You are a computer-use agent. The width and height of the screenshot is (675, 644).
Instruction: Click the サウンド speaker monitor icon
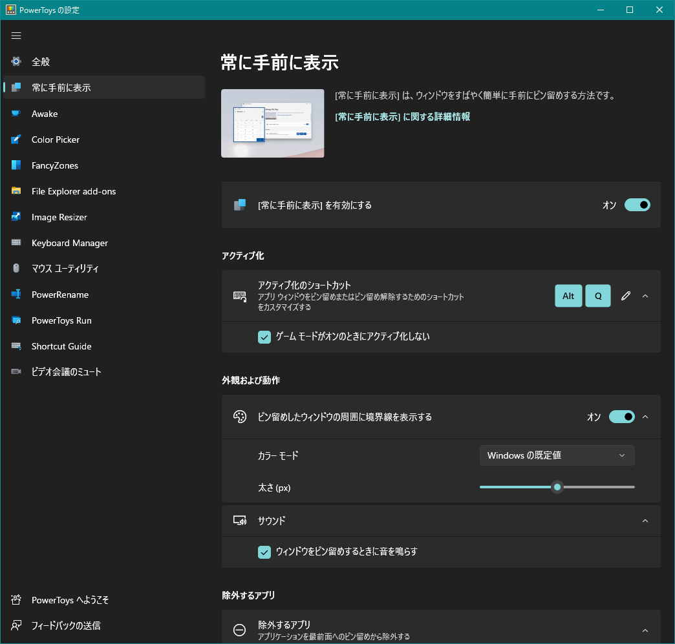240,521
